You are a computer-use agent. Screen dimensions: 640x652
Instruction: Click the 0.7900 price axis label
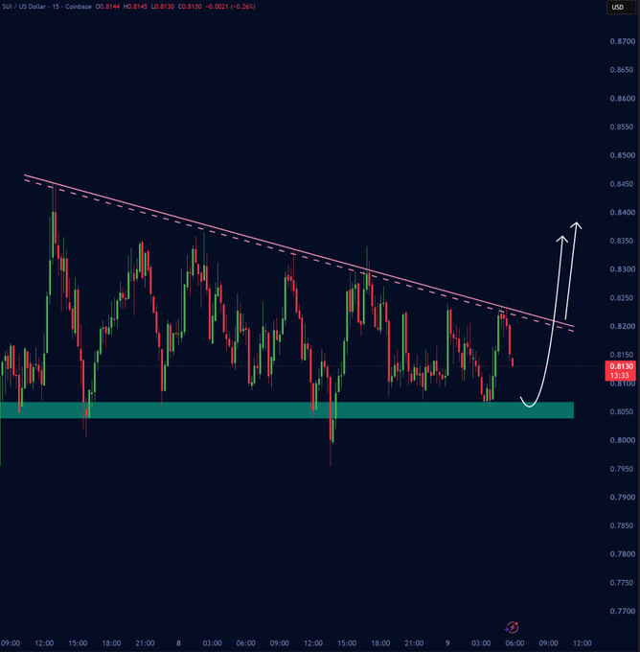click(x=622, y=497)
